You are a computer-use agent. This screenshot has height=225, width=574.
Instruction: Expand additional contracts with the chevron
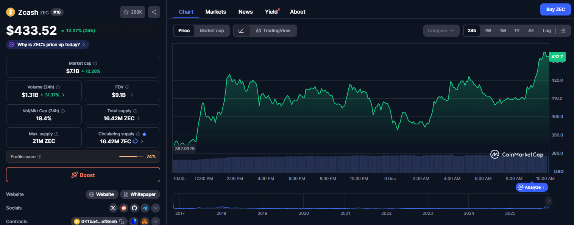[x=155, y=221]
